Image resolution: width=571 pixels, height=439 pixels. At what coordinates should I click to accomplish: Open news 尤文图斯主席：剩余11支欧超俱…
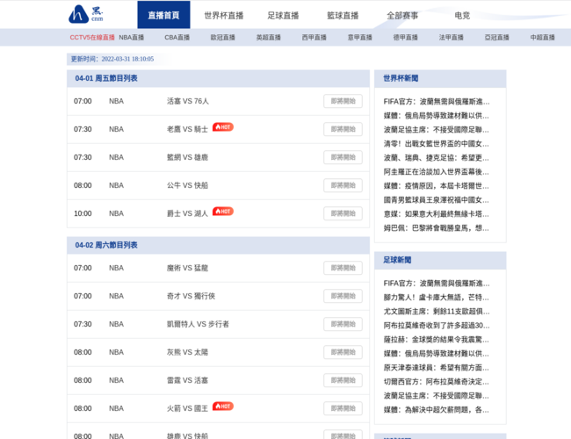coord(437,312)
